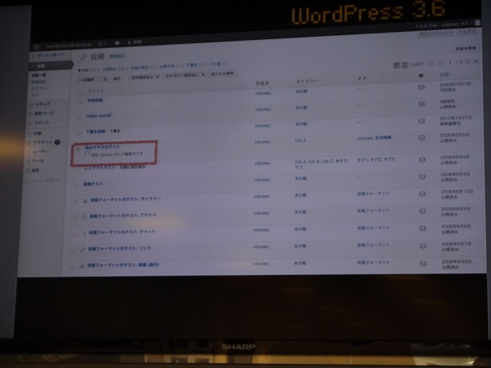Click link format icon beside リンク post
Screen dimensions: 491x368
82,249
